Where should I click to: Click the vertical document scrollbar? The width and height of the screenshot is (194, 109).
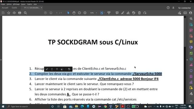(185, 32)
